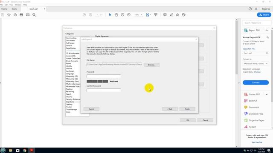
Task: Open Help with question mark icon
Action: coord(250,8)
